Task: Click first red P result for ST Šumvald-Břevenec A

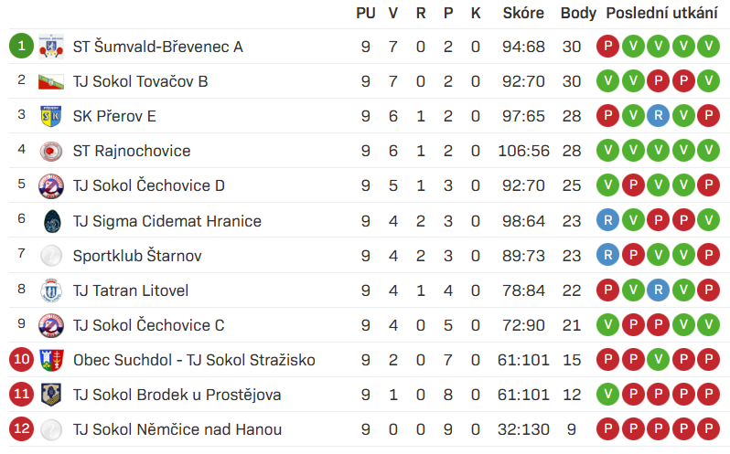Action: [x=607, y=47]
